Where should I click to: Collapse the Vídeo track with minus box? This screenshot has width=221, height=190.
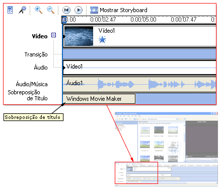coord(53,35)
